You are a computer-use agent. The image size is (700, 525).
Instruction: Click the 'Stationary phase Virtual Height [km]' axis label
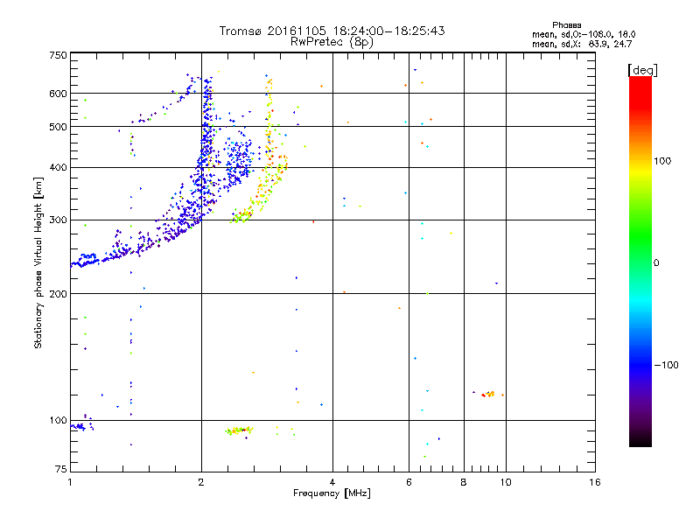click(38, 262)
